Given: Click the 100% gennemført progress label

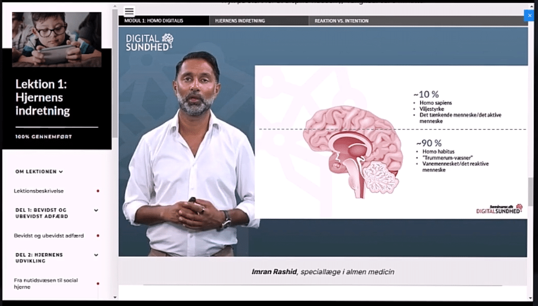Looking at the screenshot, I should (x=44, y=137).
